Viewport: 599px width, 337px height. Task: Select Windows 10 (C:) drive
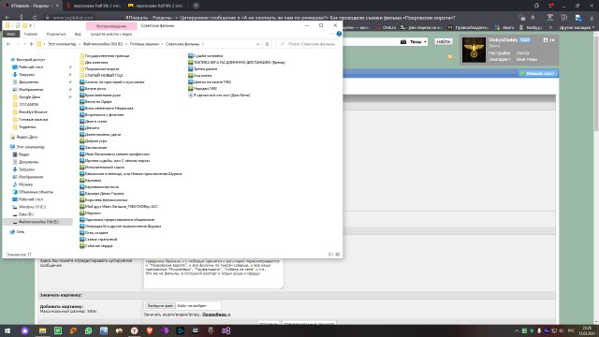click(32, 207)
